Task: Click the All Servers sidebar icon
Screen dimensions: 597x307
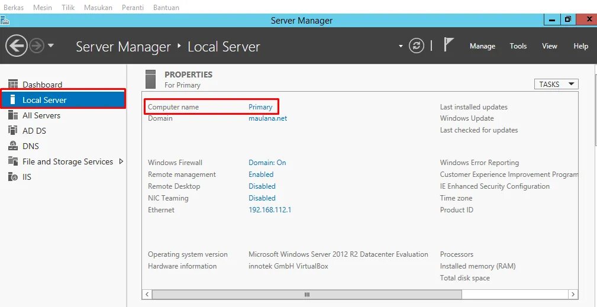Action: tap(12, 115)
